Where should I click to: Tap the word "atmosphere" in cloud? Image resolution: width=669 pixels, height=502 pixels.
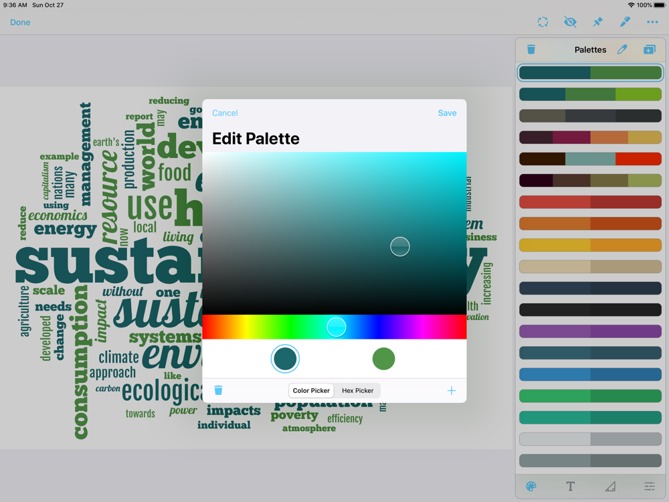click(x=309, y=428)
